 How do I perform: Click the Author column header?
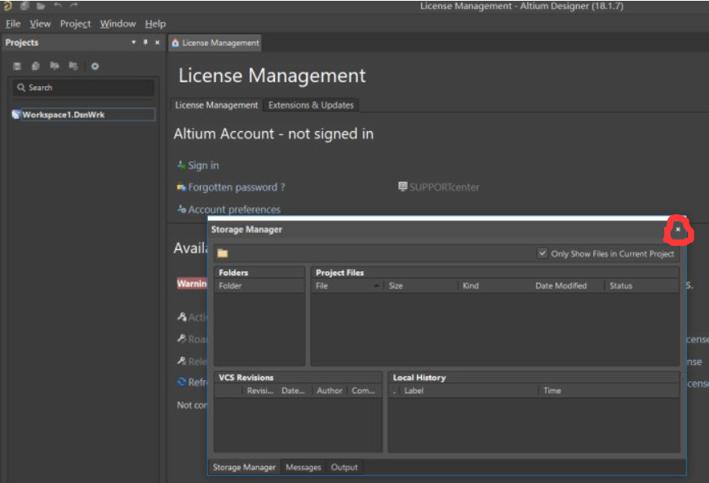(x=329, y=390)
